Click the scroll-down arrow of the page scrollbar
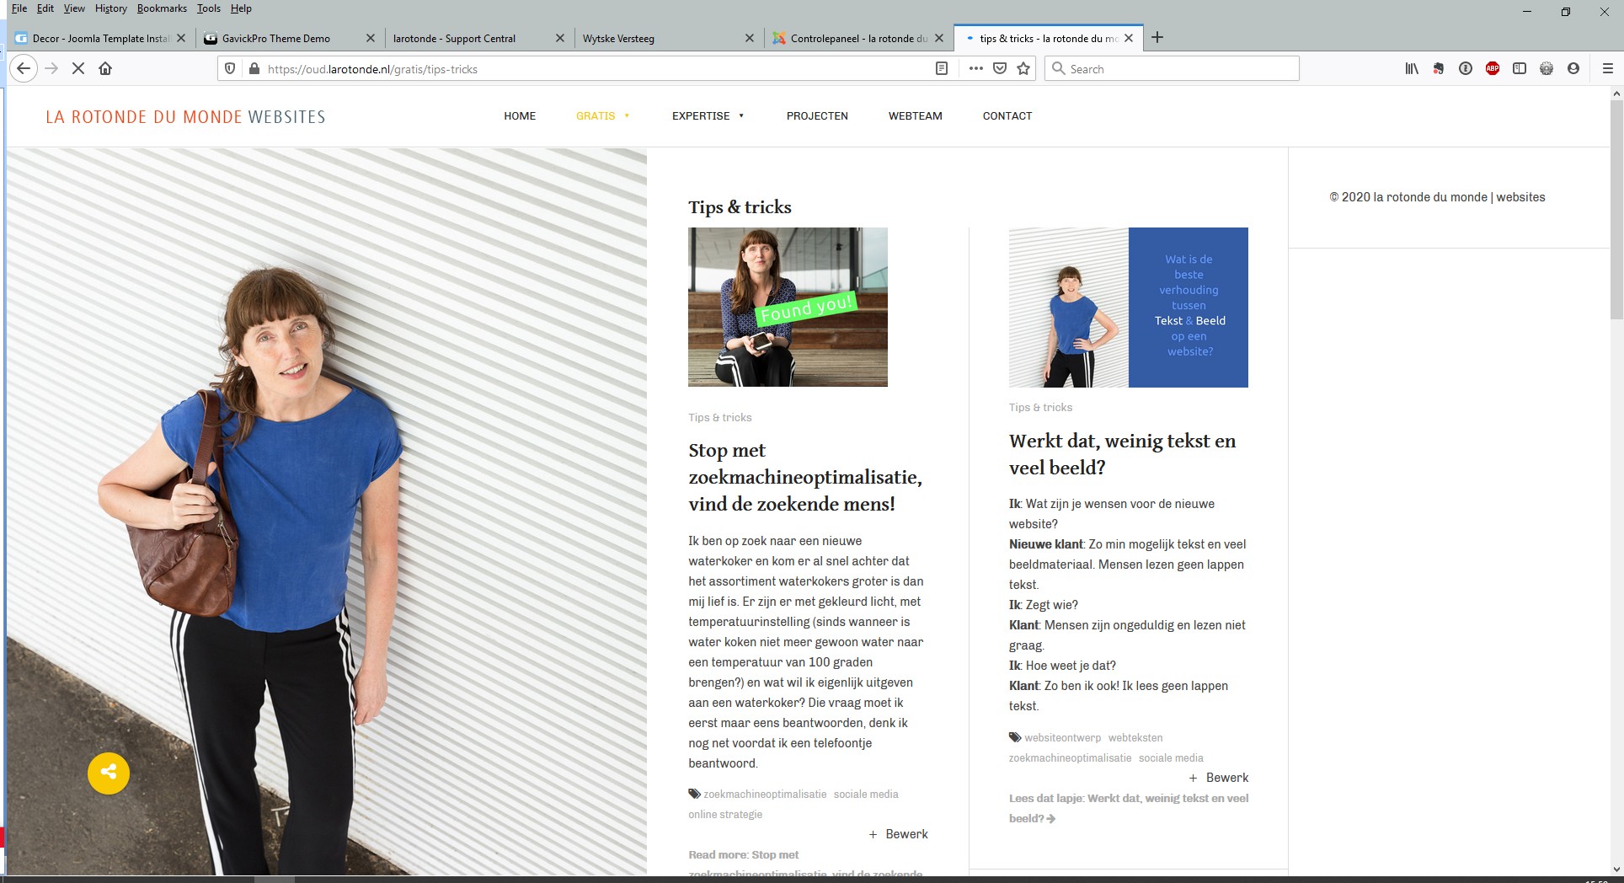 1616,869
